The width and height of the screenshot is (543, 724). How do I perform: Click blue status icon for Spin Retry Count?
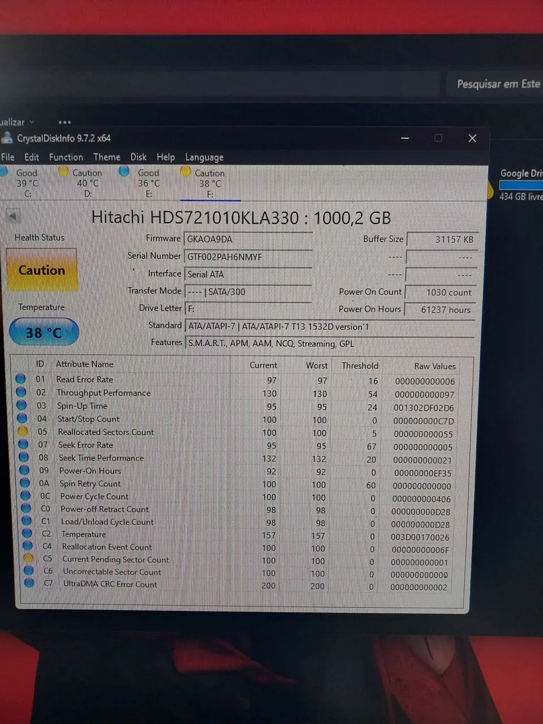pos(25,482)
